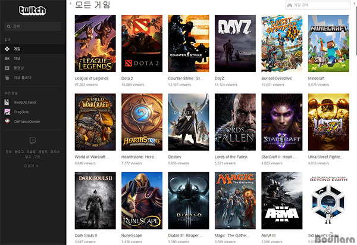Click gamepad icon in game search box
The width and height of the screenshot is (357, 245).
(x=289, y=5)
